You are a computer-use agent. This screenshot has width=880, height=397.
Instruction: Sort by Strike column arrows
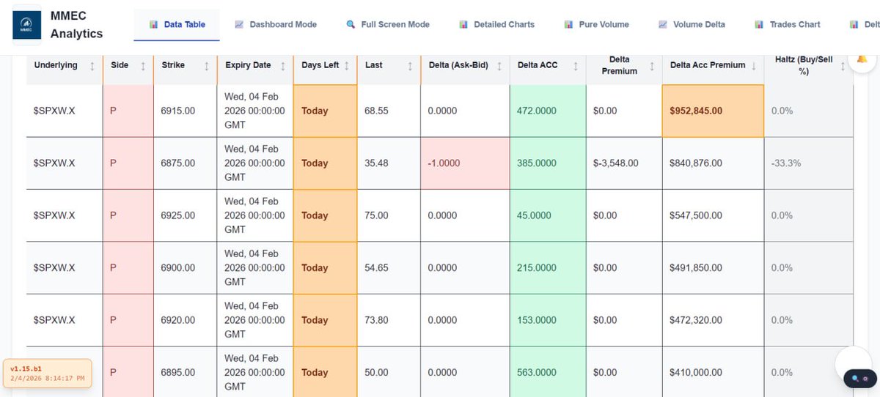point(206,66)
